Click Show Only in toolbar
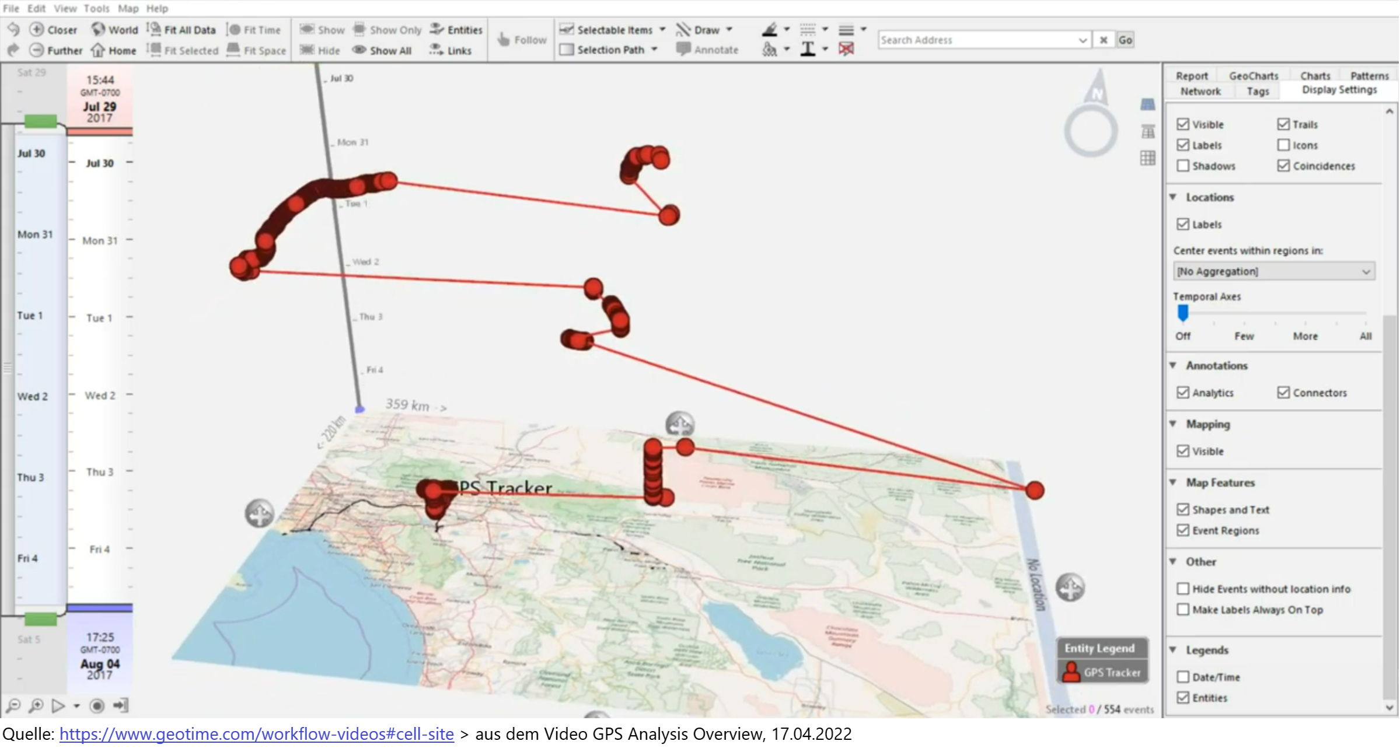 (387, 30)
